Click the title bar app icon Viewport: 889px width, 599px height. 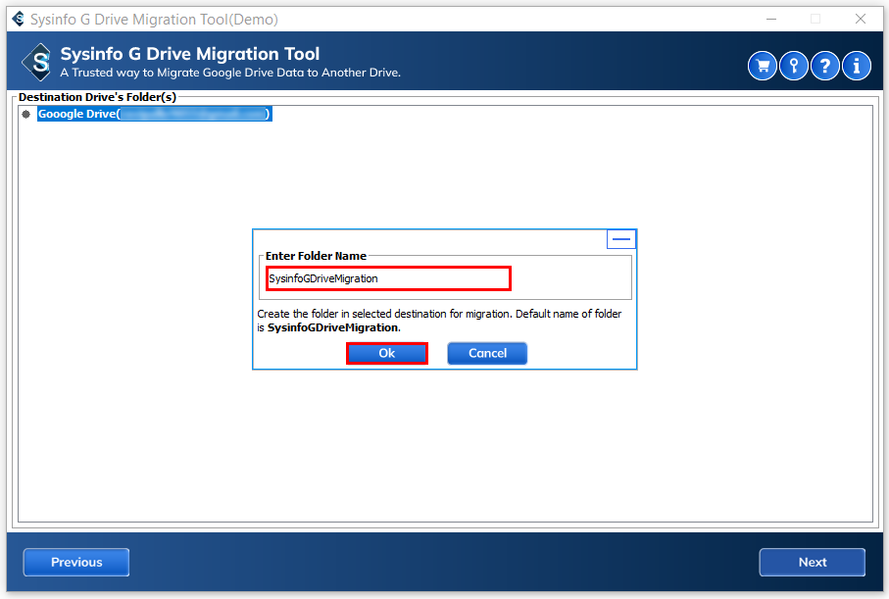pos(19,19)
